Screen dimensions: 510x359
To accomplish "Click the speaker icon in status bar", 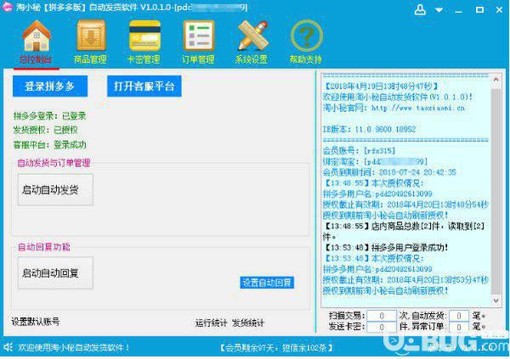I will pos(8,347).
